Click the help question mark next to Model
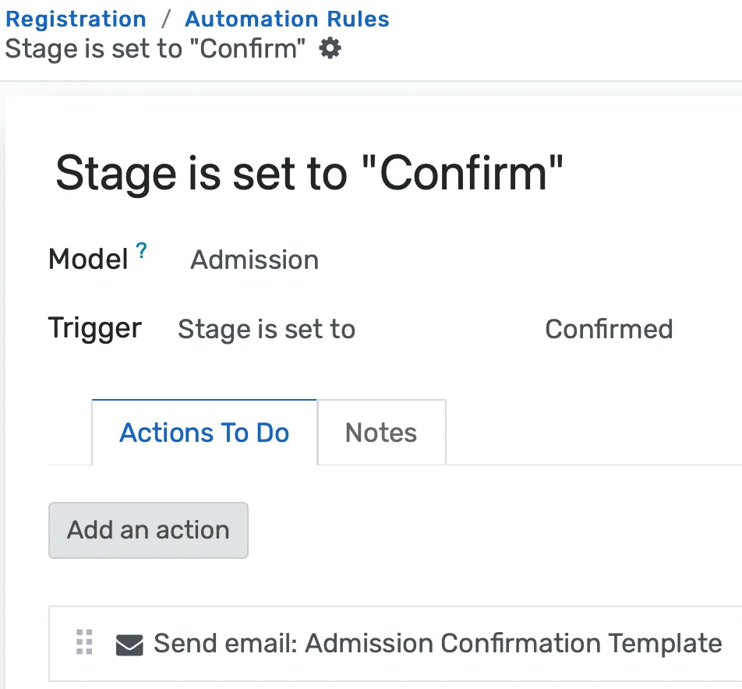The width and height of the screenshot is (742, 689). (x=141, y=249)
